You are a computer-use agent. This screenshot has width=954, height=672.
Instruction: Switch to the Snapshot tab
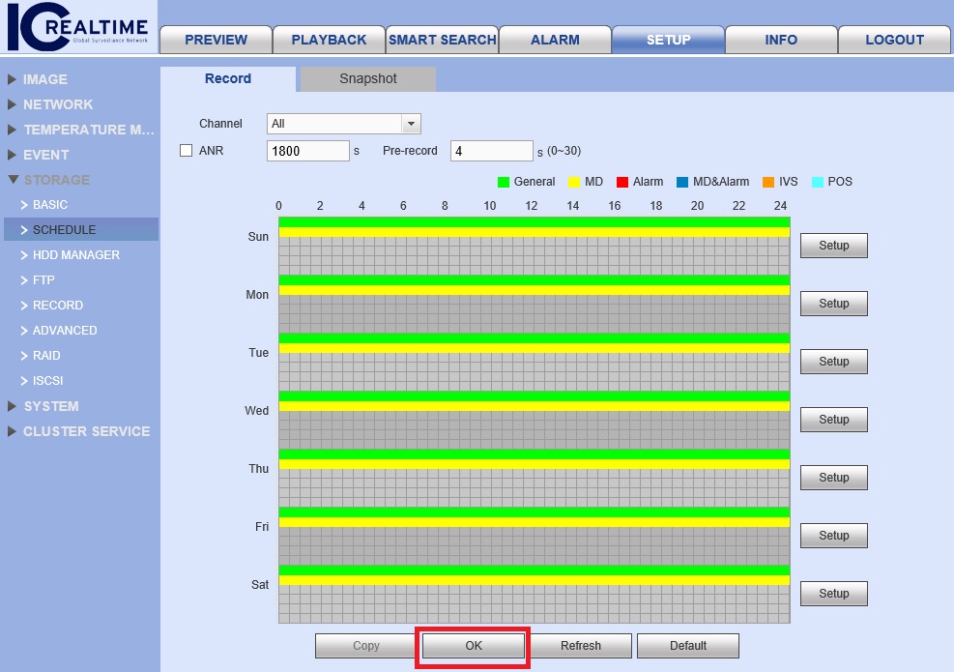pyautogui.click(x=367, y=79)
